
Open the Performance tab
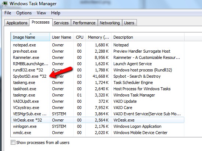84,23
